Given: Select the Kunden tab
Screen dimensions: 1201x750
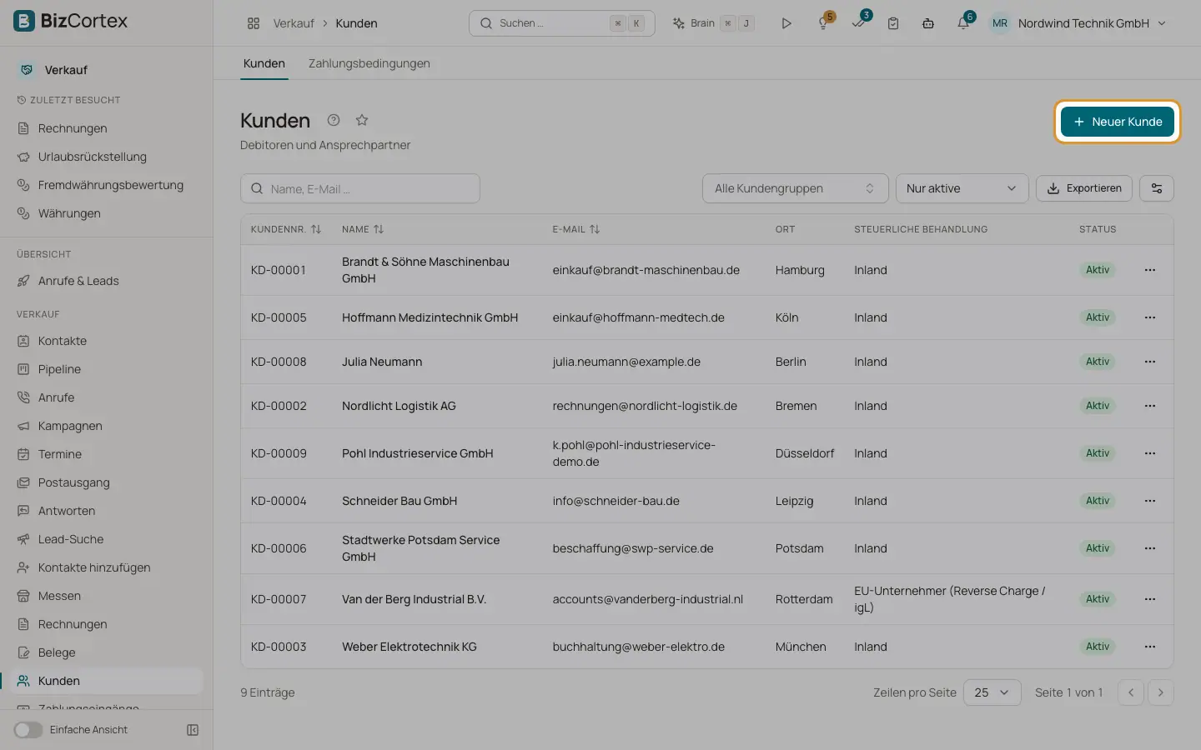Looking at the screenshot, I should click(264, 63).
